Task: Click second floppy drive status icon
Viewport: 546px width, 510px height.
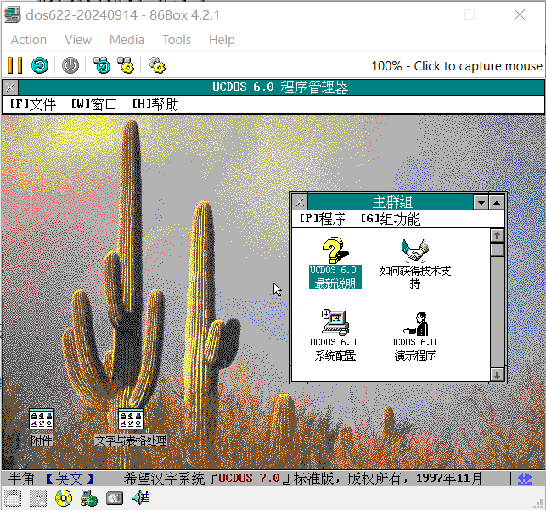Action: 38,498
